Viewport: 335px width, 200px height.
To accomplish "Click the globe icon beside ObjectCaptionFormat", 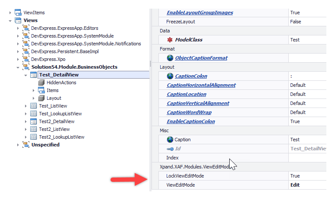I will [x=170, y=58].
